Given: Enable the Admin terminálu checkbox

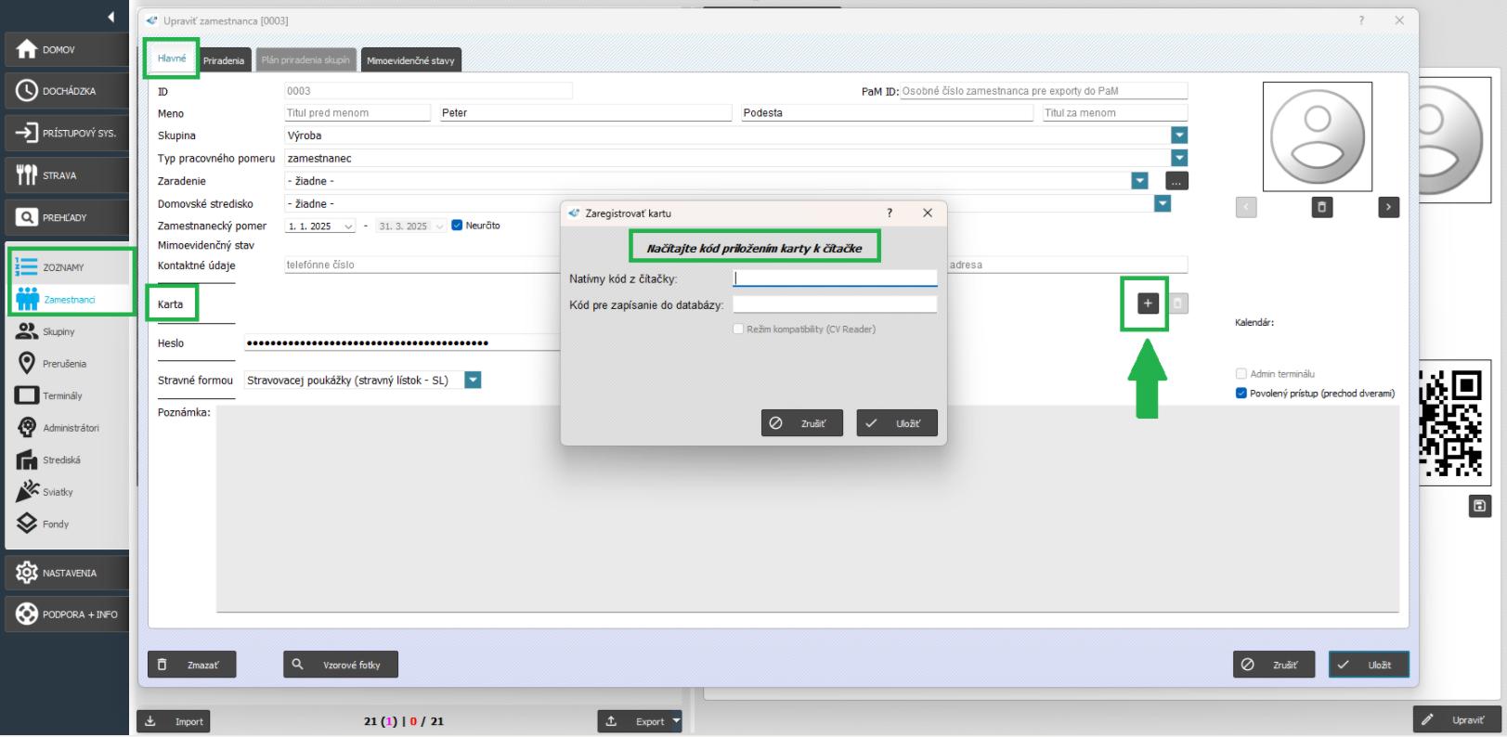Looking at the screenshot, I should (1241, 374).
